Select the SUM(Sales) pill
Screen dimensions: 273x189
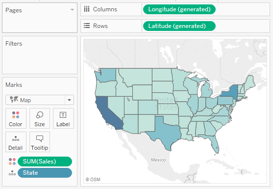coord(45,162)
